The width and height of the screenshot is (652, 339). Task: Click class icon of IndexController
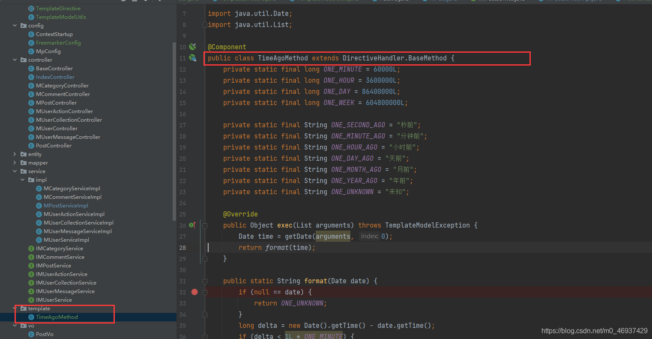tap(31, 77)
